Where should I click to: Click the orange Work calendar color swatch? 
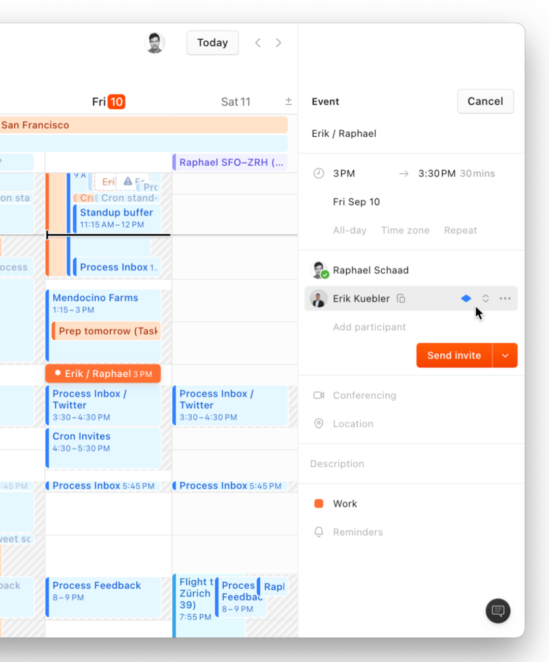coord(319,503)
